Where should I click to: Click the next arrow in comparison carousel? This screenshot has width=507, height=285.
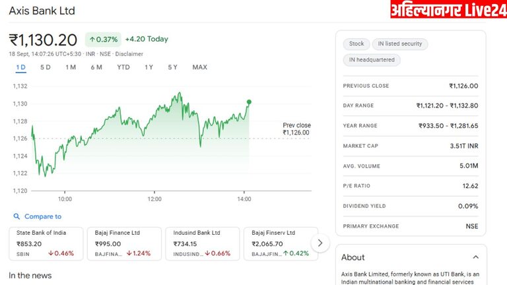pos(320,243)
